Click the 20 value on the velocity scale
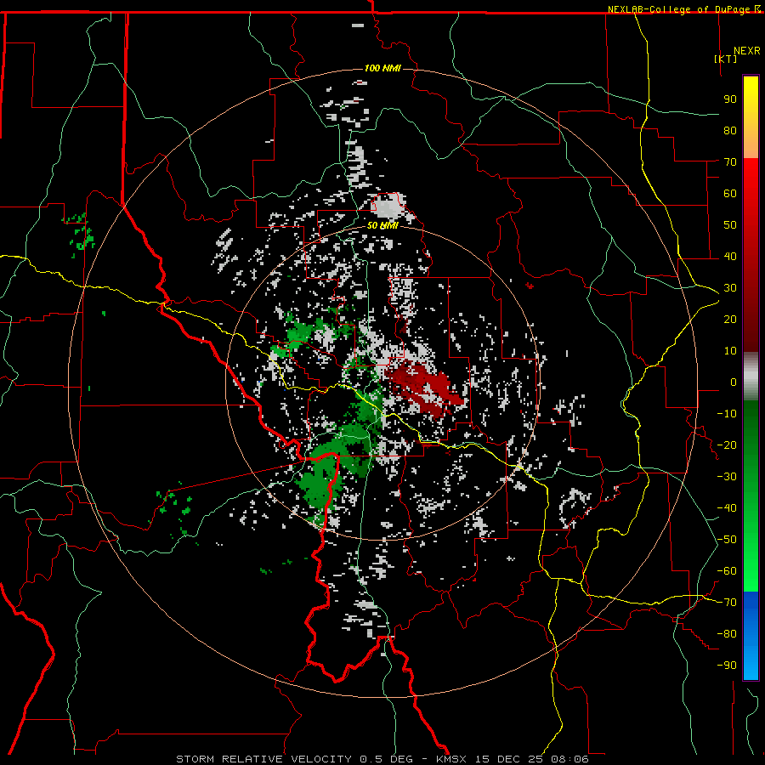Image resolution: width=765 pixels, height=765 pixels. click(x=730, y=319)
